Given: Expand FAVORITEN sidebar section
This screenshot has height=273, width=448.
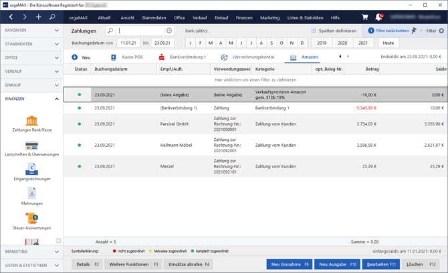Looking at the screenshot, I should [x=31, y=30].
